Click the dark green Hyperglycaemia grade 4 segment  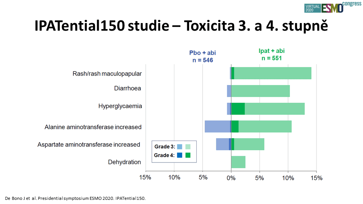coord(238,109)
